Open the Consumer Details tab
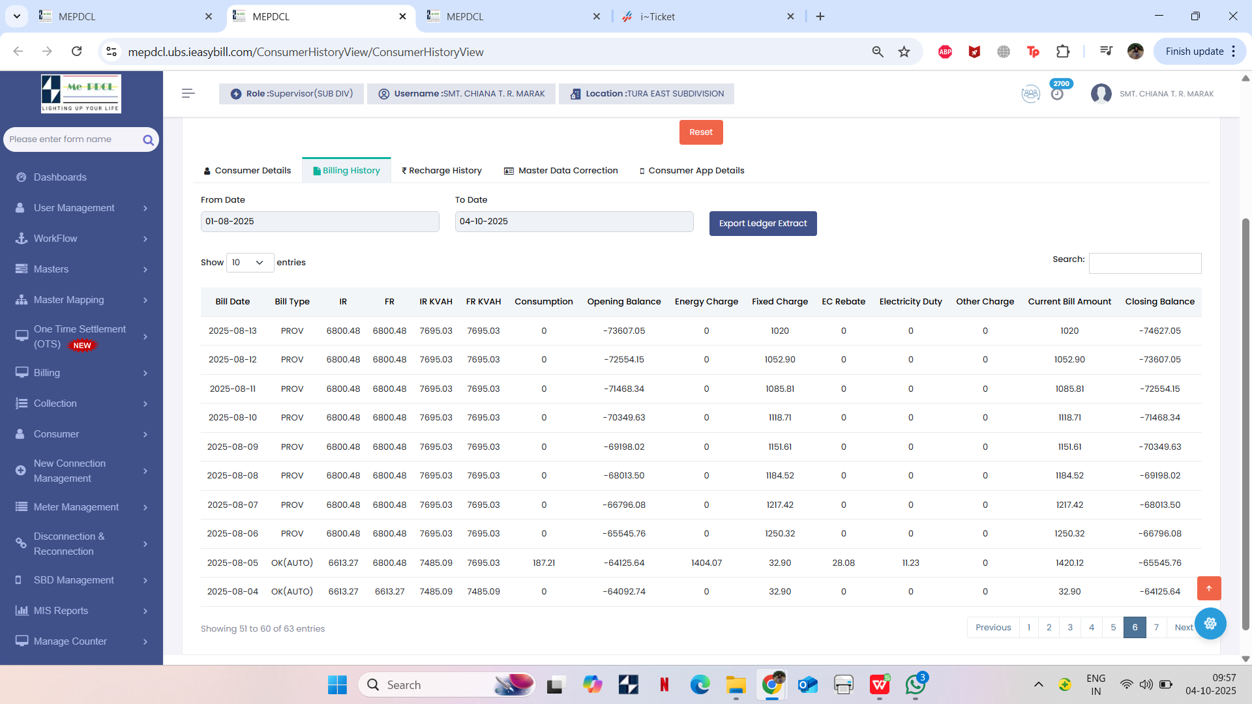Image resolution: width=1252 pixels, height=704 pixels. [247, 171]
